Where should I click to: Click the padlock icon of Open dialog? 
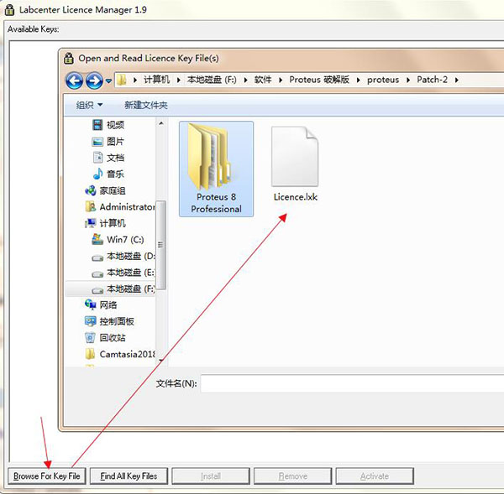pyautogui.click(x=69, y=59)
